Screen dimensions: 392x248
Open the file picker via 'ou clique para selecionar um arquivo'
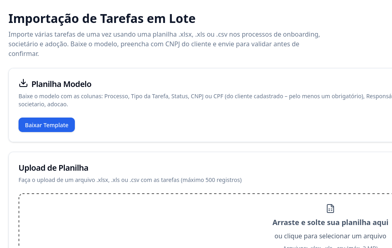pyautogui.click(x=330, y=236)
